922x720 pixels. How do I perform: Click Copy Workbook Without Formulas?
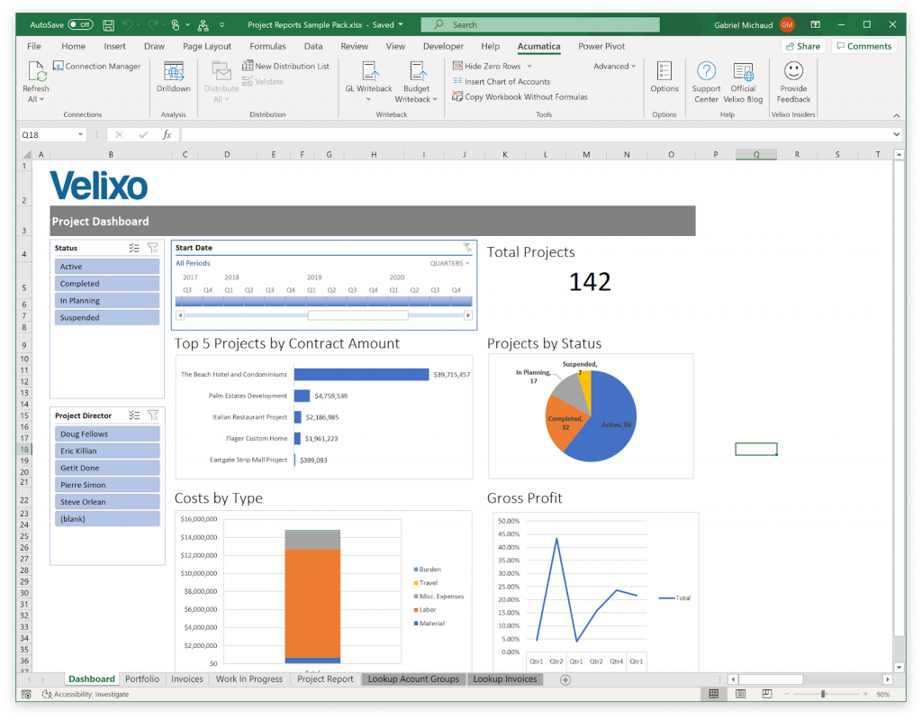coord(520,96)
